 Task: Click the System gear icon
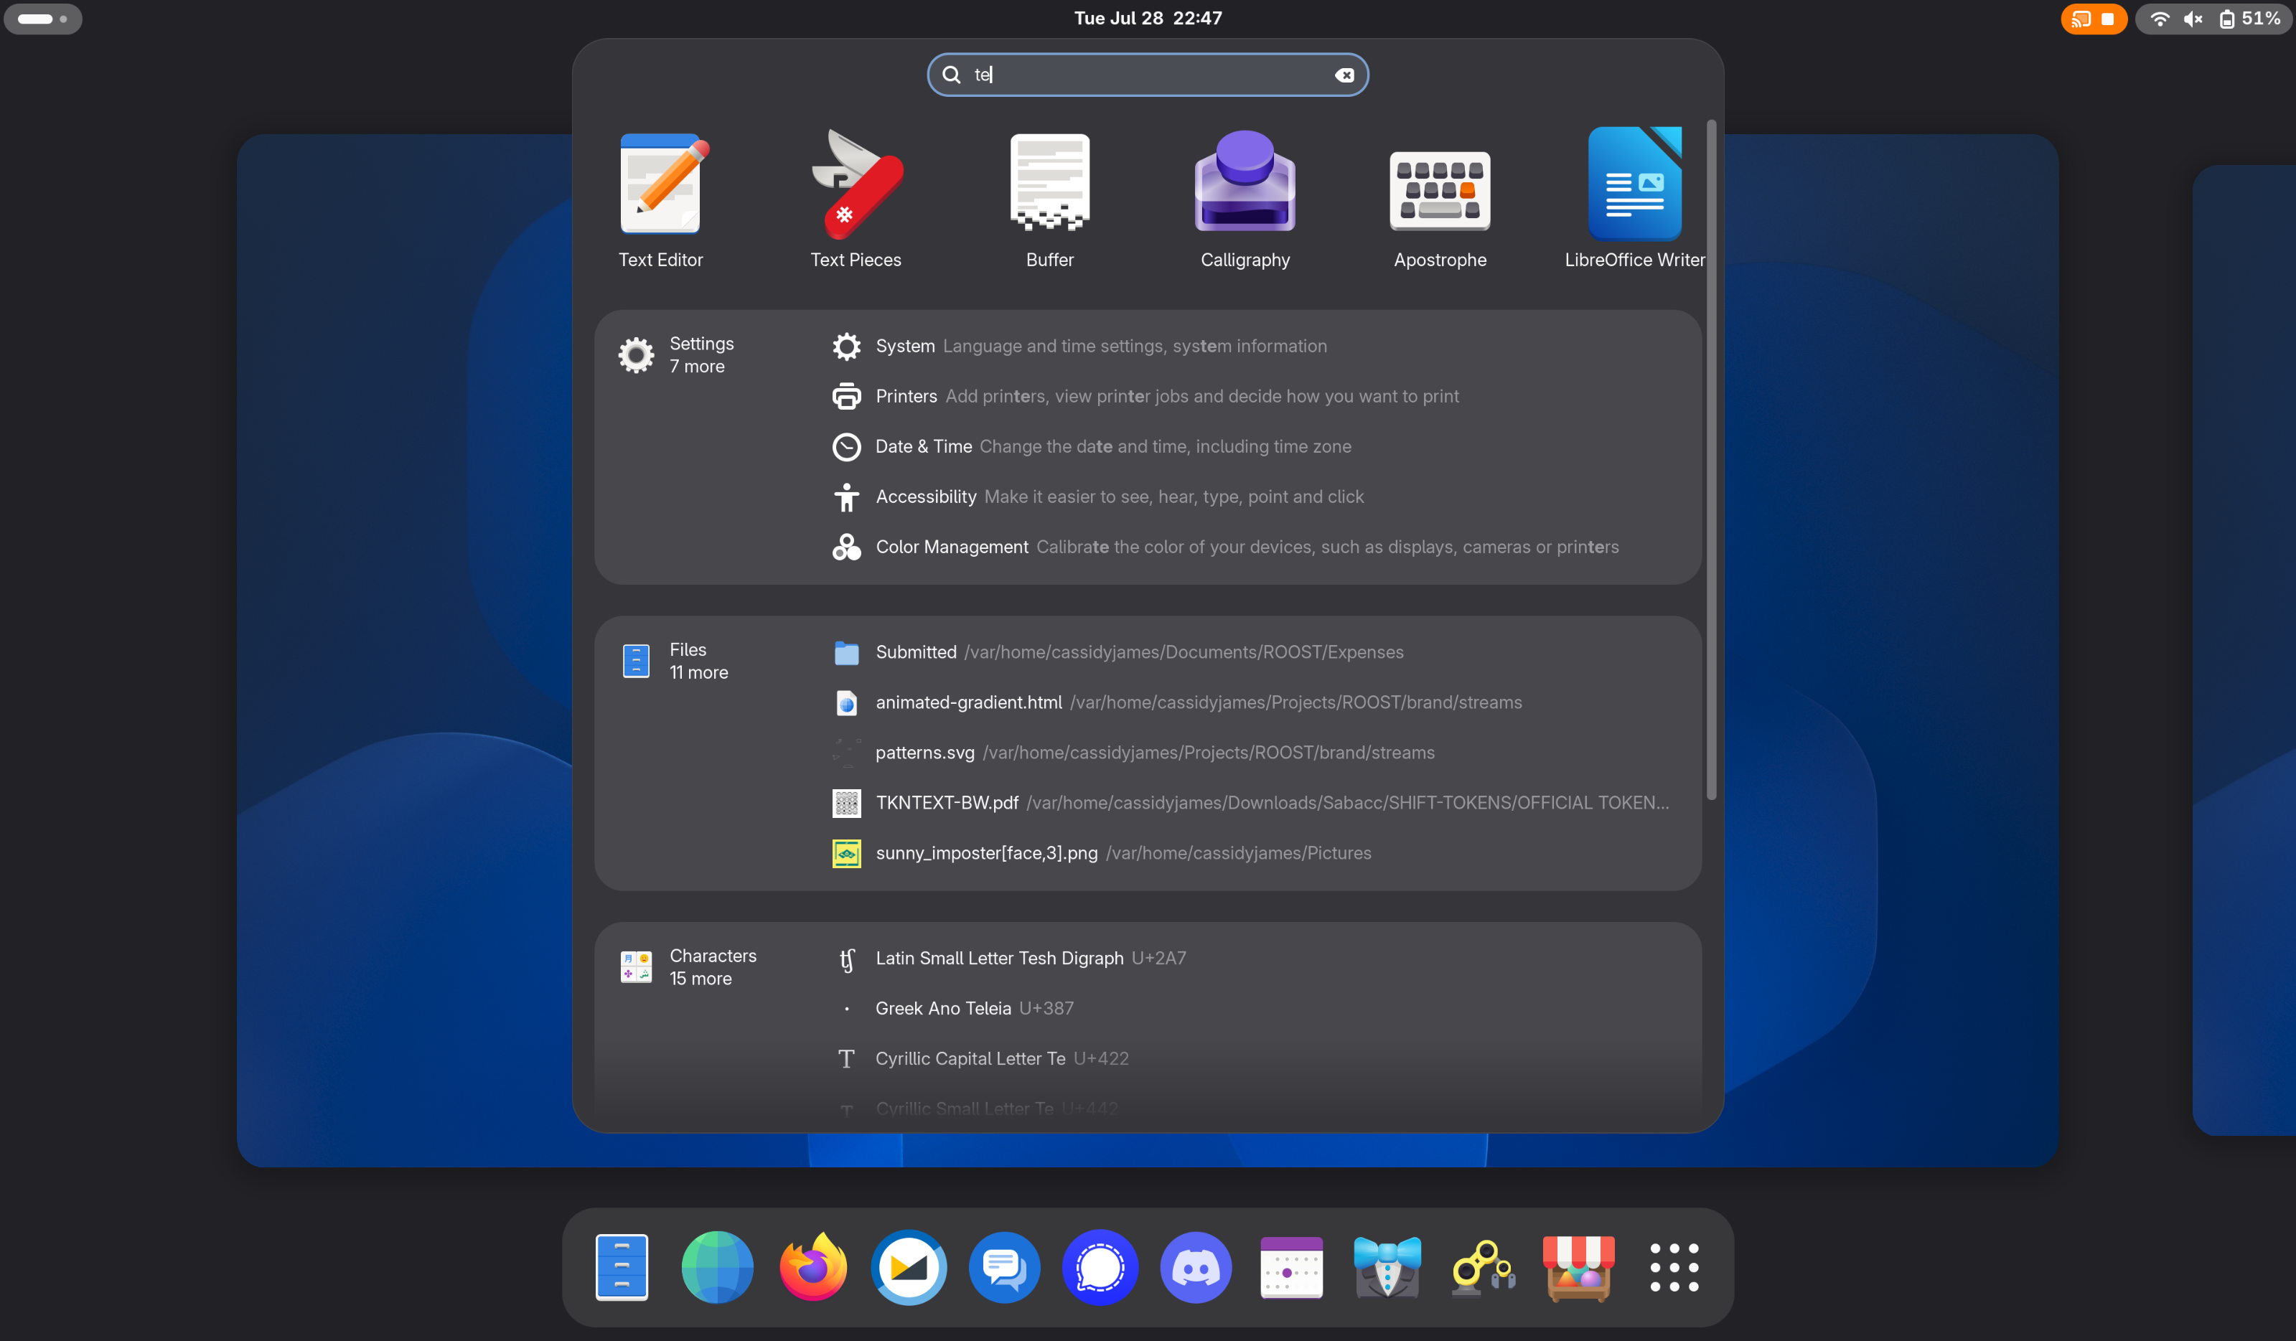click(x=846, y=346)
